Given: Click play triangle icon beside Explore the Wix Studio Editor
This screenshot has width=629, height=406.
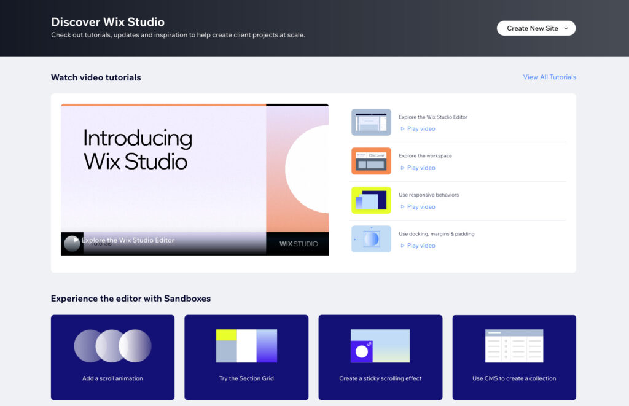Looking at the screenshot, I should (x=402, y=129).
